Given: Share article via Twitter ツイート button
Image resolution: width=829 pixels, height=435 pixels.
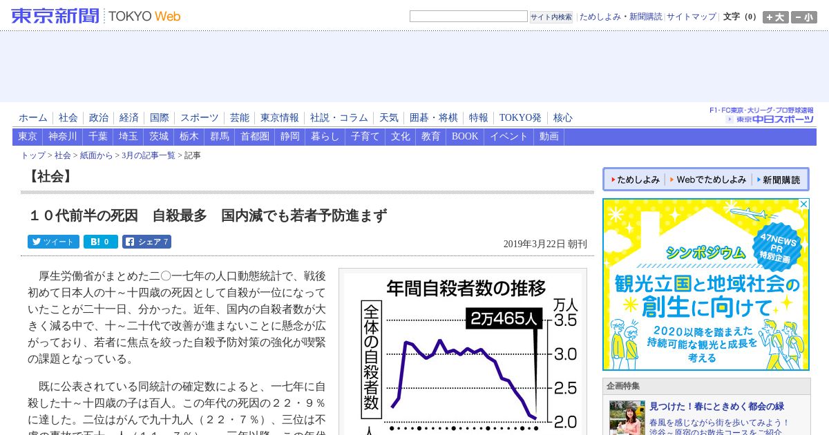Looking at the screenshot, I should (x=53, y=242).
